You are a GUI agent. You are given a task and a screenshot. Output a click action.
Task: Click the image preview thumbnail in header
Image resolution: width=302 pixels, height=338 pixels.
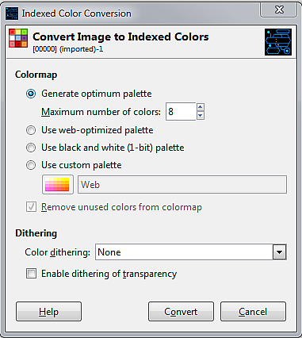(278, 42)
